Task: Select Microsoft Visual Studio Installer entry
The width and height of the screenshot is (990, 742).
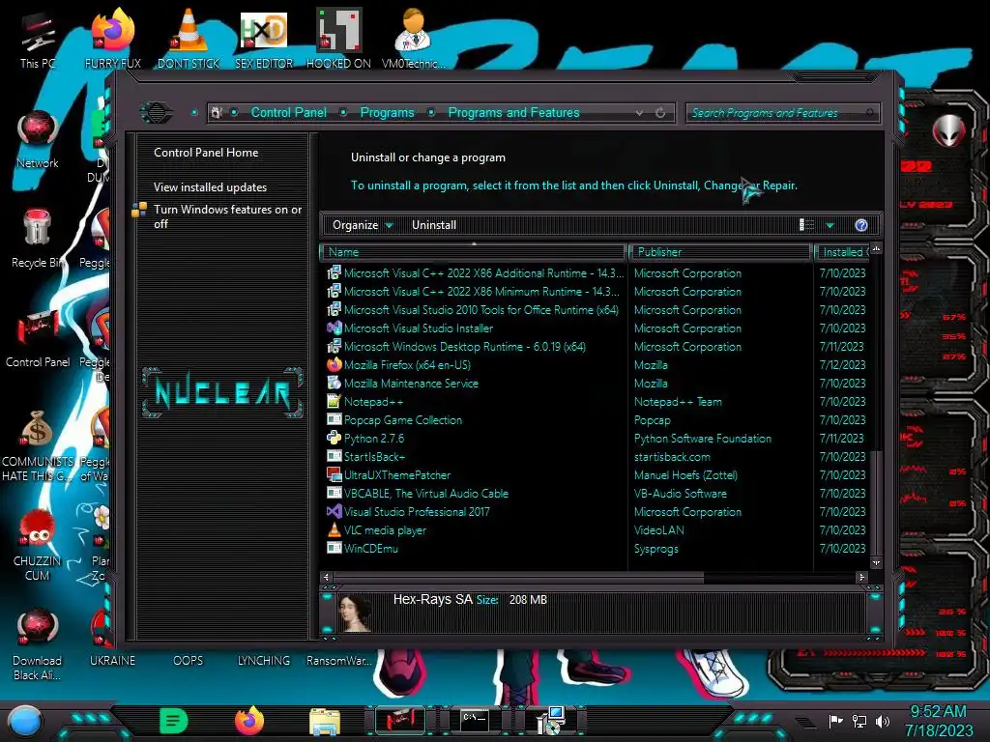Action: pyautogui.click(x=418, y=328)
